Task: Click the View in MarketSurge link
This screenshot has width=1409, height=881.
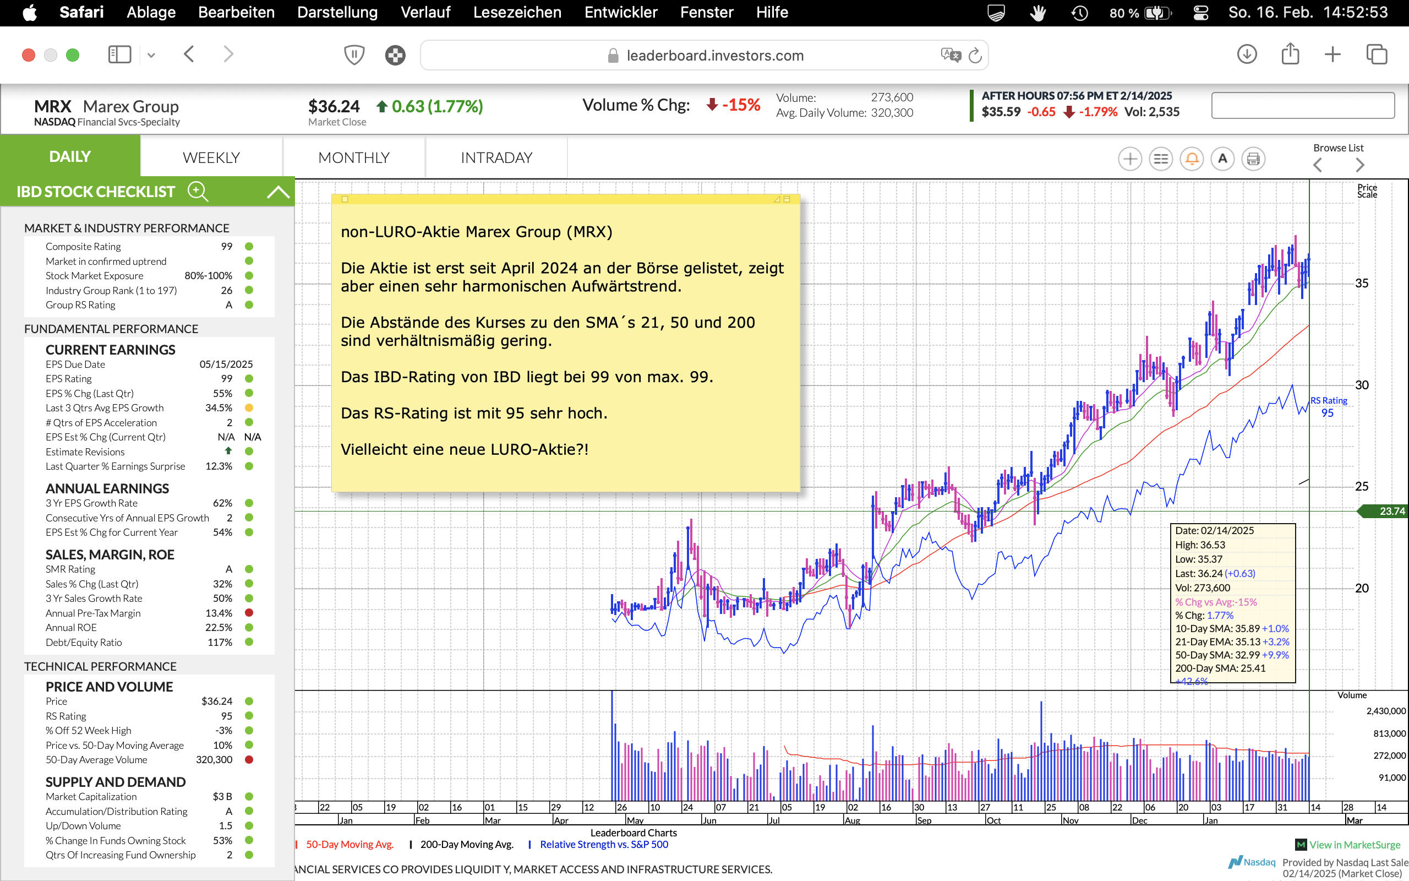Action: (x=1355, y=844)
